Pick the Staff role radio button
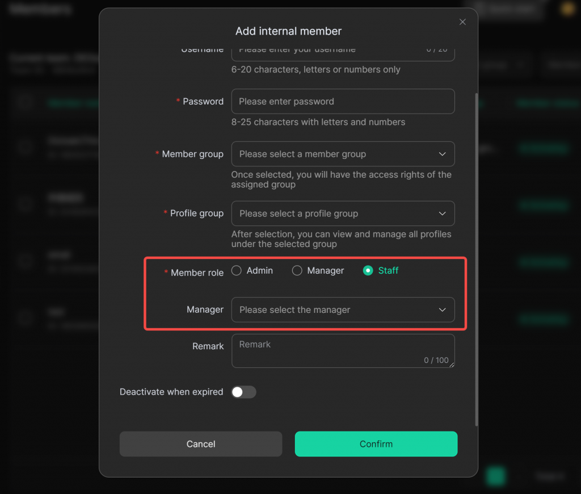This screenshot has height=494, width=581. tap(368, 271)
